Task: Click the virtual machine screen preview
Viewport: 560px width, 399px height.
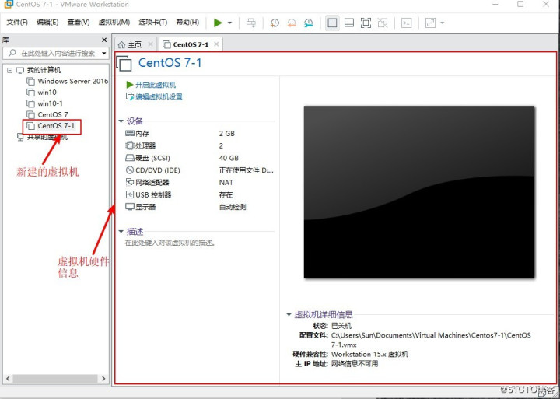Action: (419, 191)
